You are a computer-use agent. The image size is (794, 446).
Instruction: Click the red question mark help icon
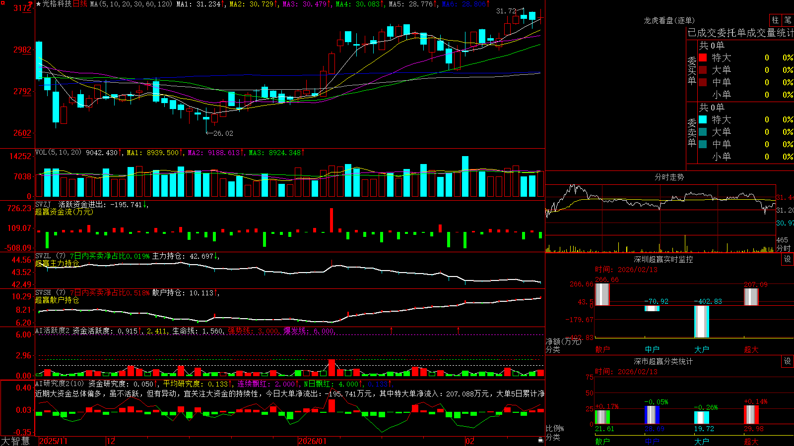coord(30,4)
